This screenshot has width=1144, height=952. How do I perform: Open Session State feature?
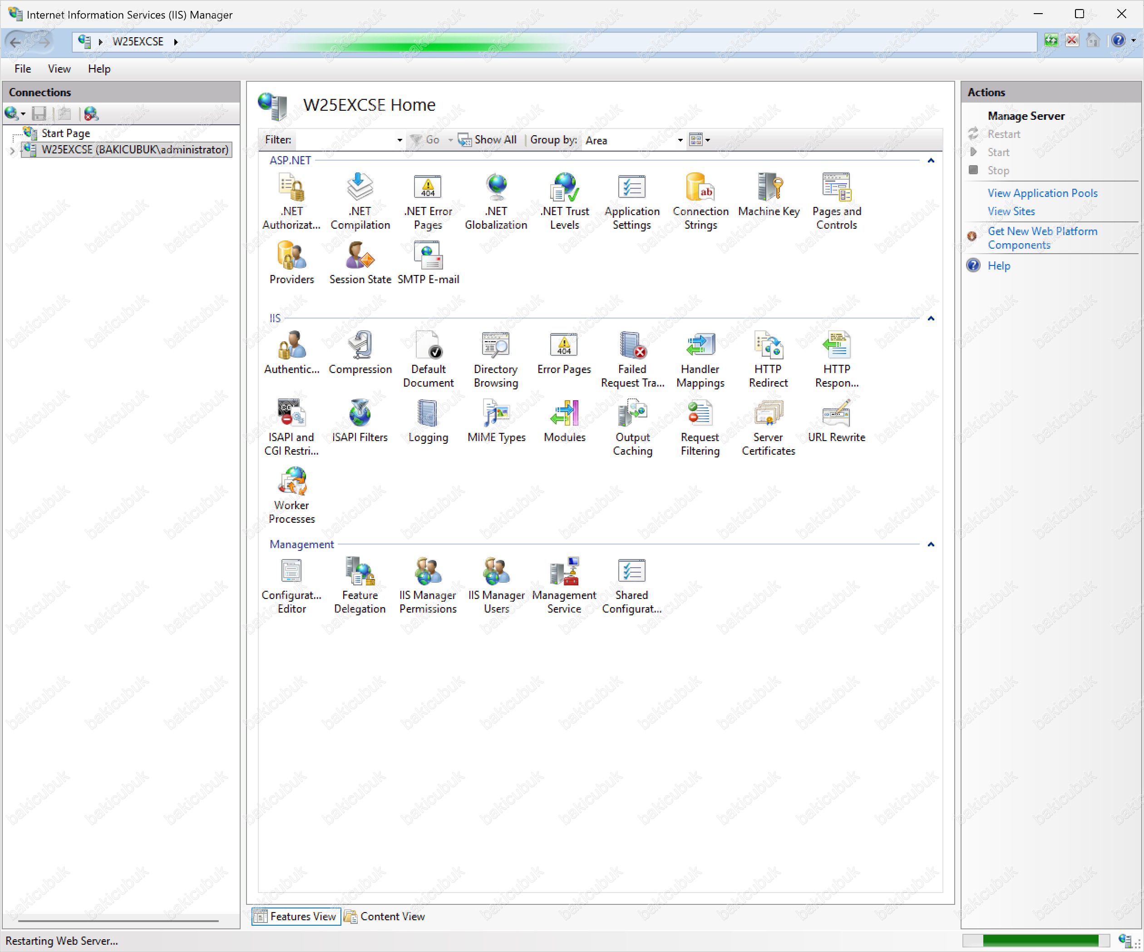click(360, 263)
